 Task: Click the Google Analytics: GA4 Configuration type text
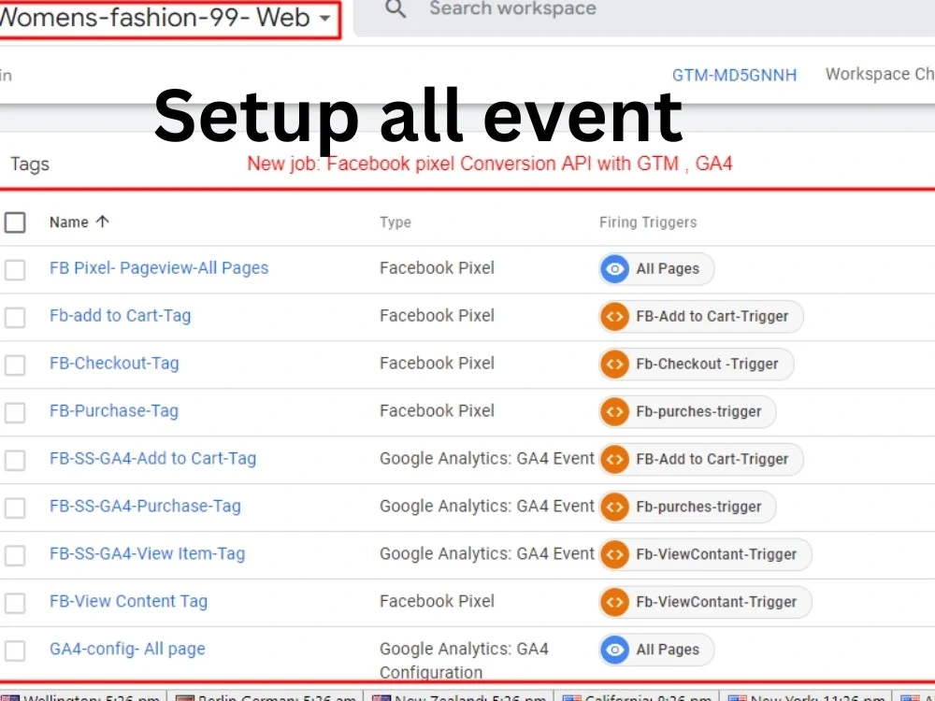pyautogui.click(x=464, y=661)
